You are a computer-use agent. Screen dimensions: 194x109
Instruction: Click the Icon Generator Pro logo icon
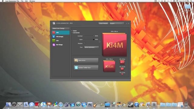point(54,23)
